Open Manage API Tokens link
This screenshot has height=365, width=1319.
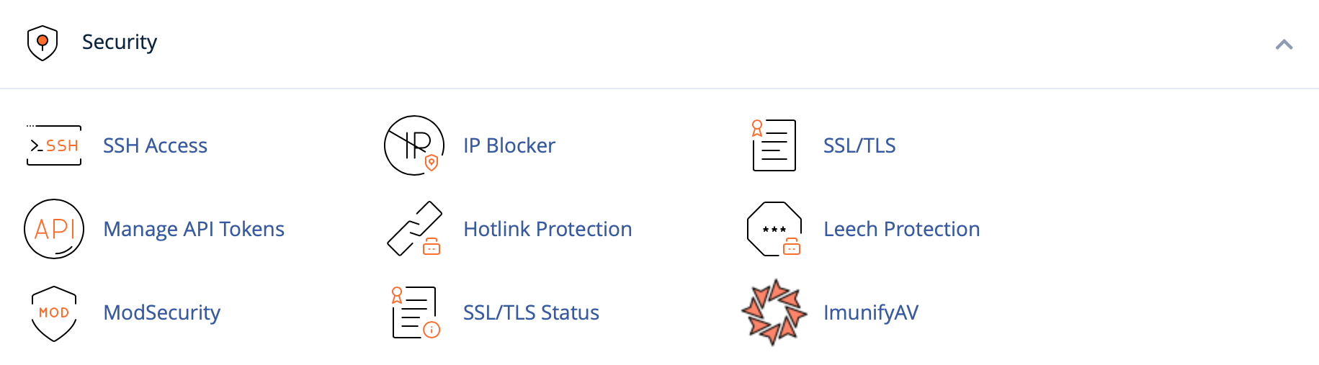coord(194,229)
